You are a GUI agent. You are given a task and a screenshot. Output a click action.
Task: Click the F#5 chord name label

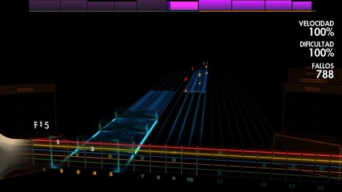pos(42,125)
